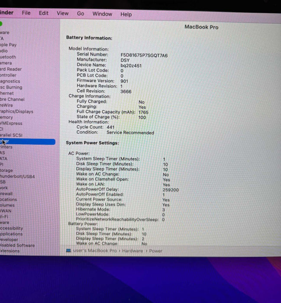This screenshot has width=281, height=303.
Task: Click AutoPowerOff Delay value 259200
Action: (x=171, y=190)
